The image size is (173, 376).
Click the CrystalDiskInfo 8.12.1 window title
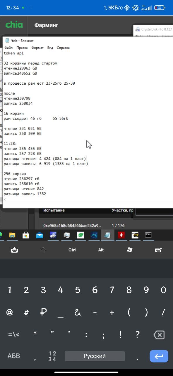pos(157,30)
